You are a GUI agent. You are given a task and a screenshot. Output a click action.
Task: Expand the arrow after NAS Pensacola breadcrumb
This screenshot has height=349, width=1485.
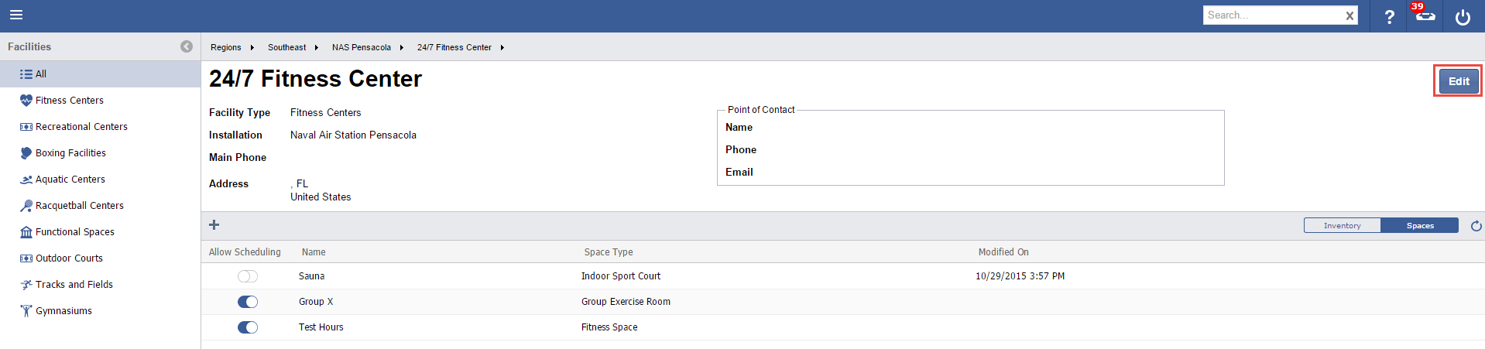tap(402, 48)
